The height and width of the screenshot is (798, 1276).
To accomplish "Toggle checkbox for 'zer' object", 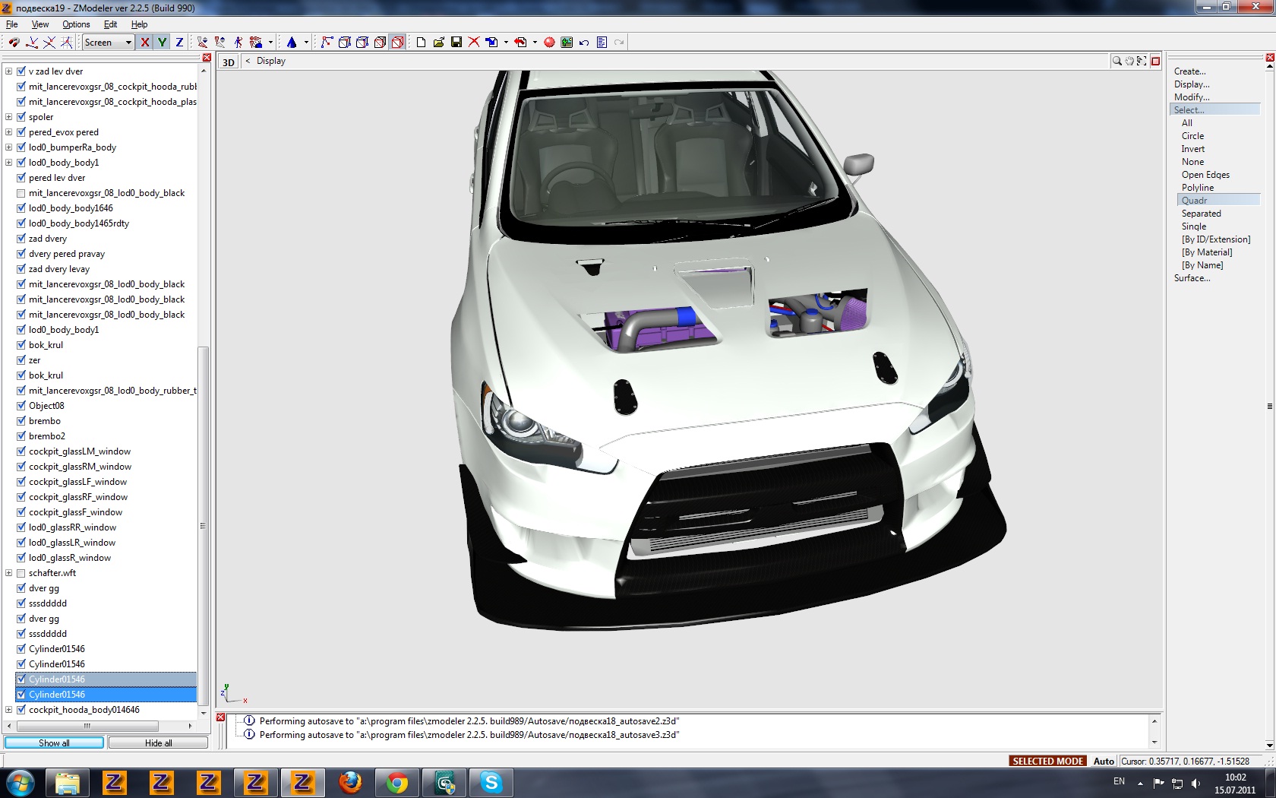I will (21, 360).
